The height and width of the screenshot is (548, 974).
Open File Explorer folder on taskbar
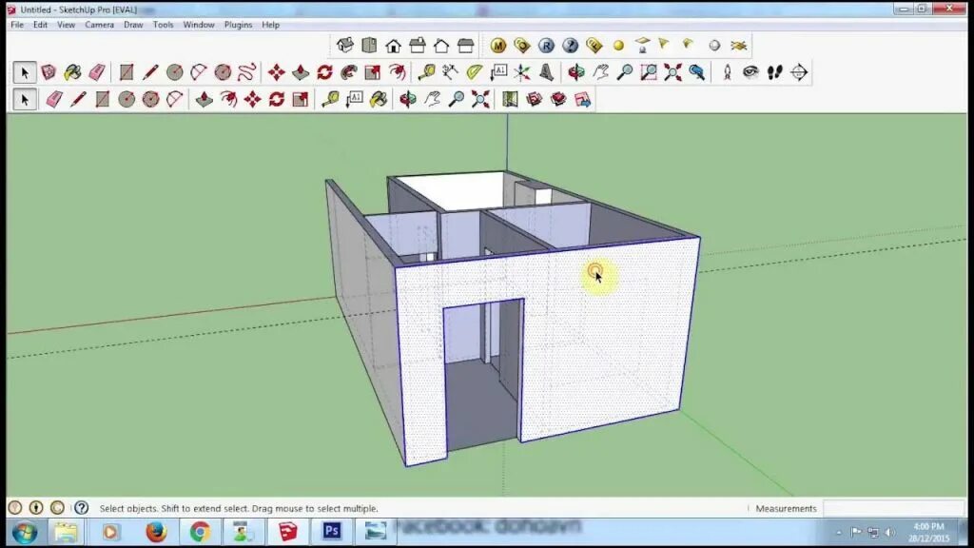(66, 532)
